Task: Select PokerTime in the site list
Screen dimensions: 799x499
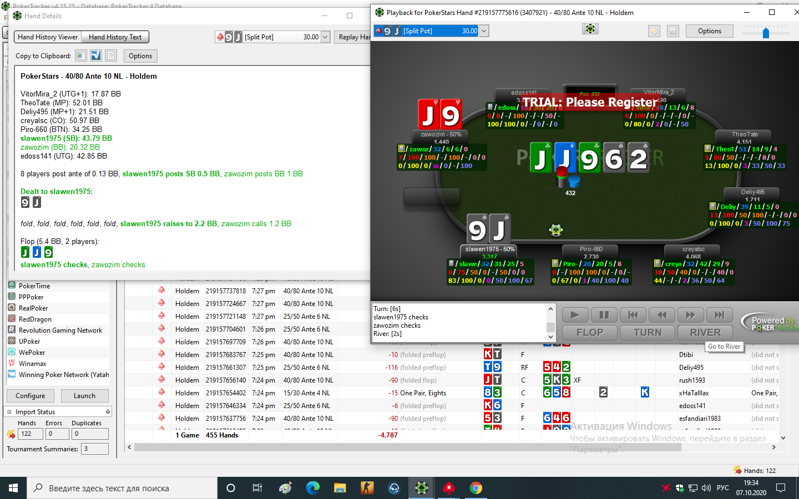Action: [x=34, y=286]
